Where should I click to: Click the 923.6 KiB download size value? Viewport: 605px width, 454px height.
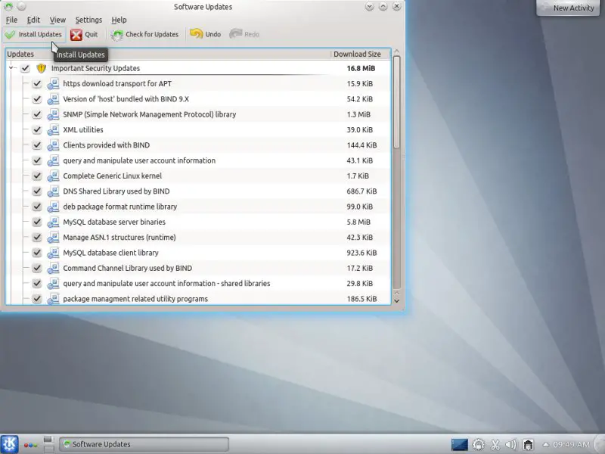[361, 253]
